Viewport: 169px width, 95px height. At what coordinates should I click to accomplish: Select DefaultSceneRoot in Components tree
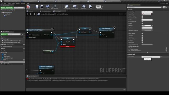coord(8,12)
